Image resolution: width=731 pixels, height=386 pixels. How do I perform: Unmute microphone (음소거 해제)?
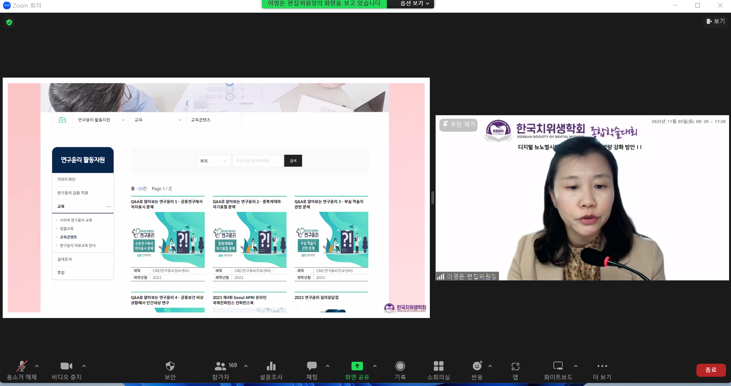tap(22, 366)
